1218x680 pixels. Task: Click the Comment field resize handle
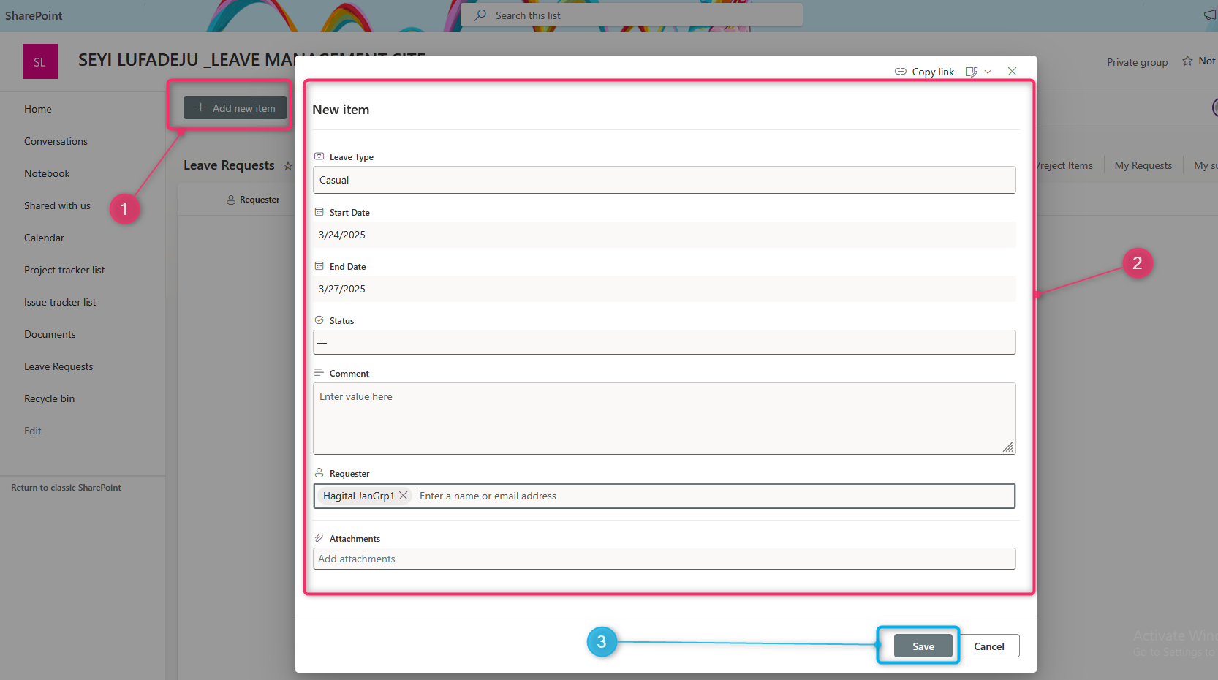pos(1008,447)
